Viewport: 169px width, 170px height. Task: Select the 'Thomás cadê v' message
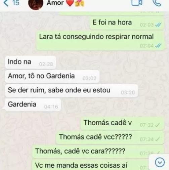click(122, 123)
